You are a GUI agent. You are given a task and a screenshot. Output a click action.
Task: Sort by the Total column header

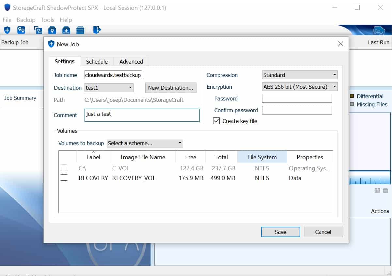pyautogui.click(x=222, y=157)
